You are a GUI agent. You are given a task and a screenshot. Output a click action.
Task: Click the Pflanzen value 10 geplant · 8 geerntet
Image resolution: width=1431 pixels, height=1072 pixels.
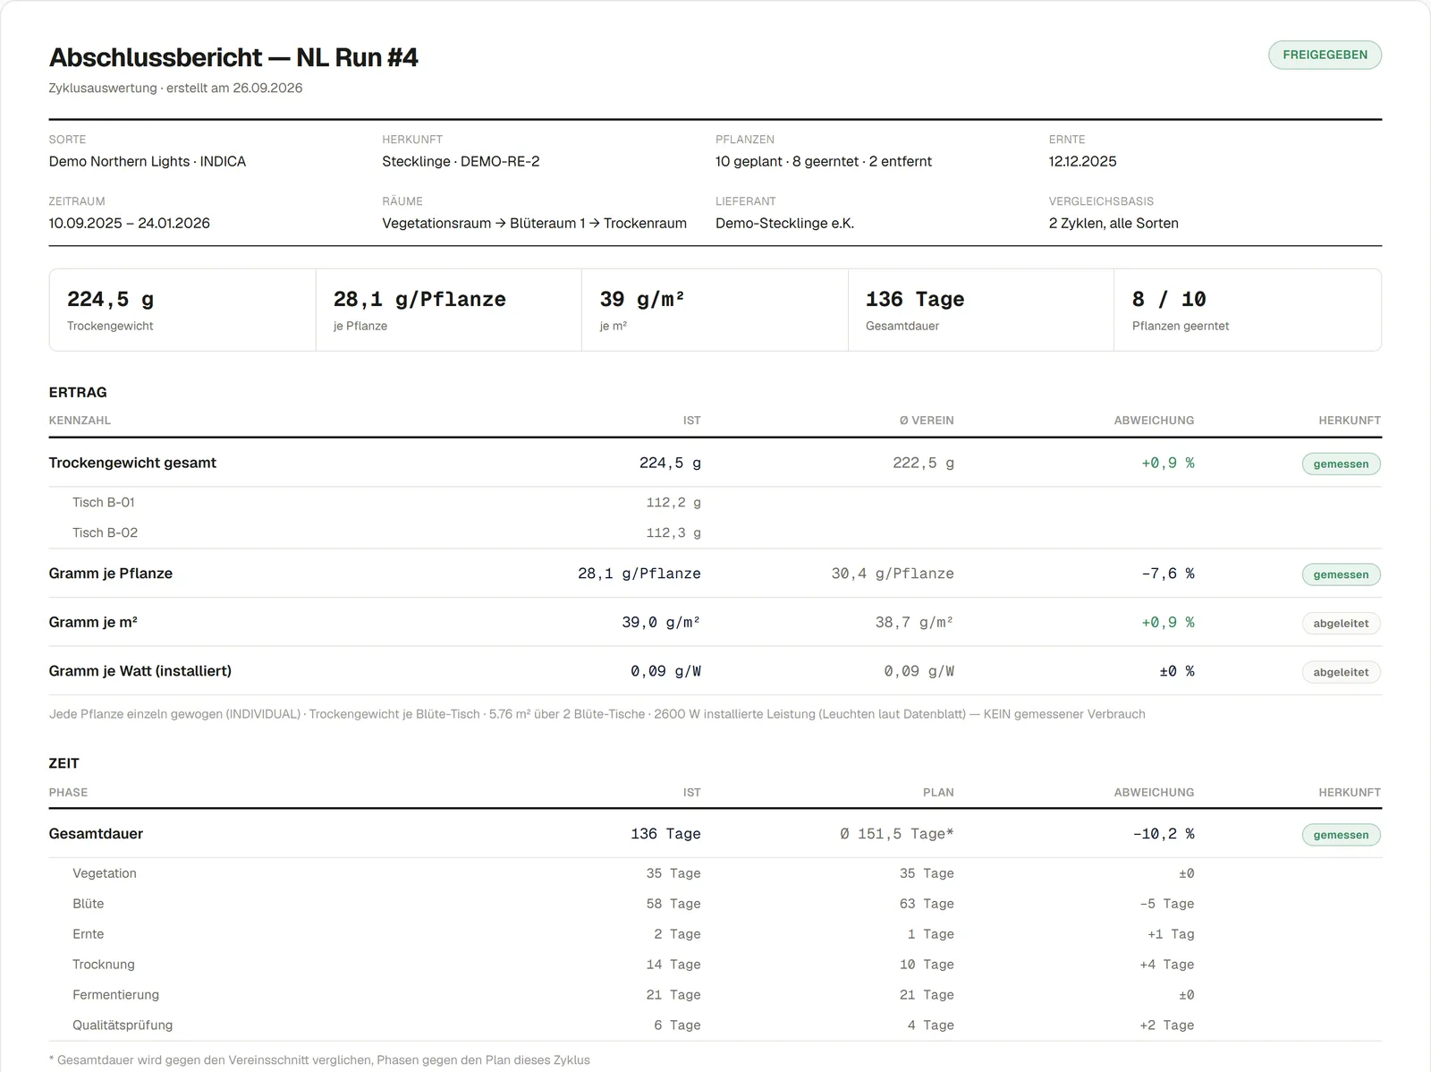click(824, 161)
